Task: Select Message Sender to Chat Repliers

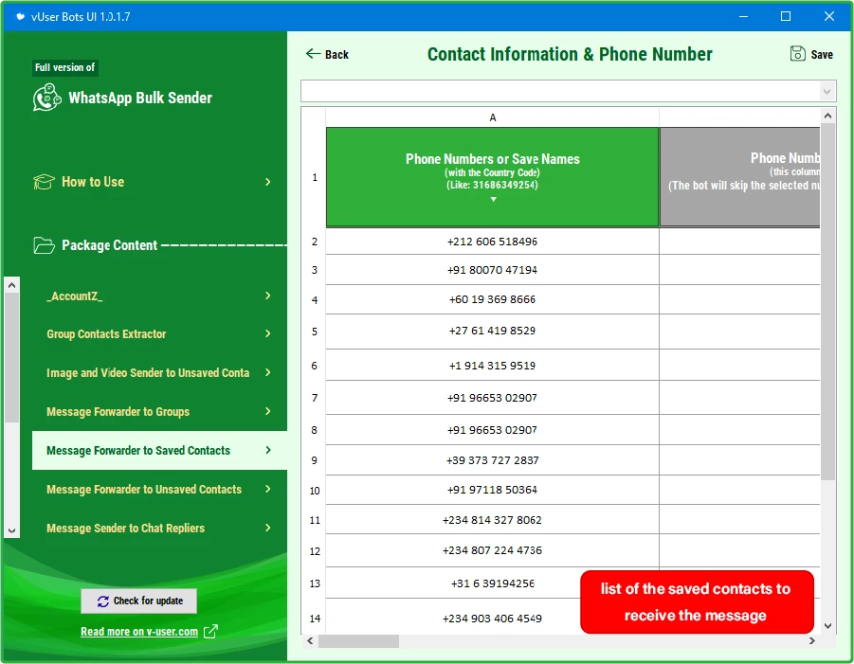Action: 159,528
